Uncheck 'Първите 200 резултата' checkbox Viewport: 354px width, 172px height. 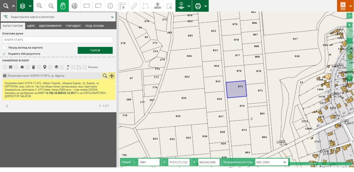coord(4,54)
